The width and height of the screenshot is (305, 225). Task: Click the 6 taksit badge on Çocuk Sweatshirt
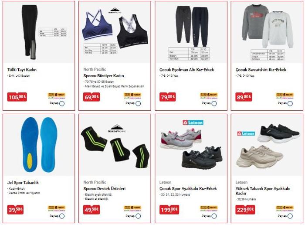click(x=285, y=95)
